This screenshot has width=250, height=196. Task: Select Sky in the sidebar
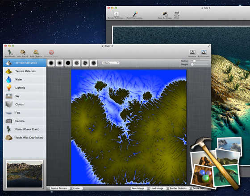25,96
